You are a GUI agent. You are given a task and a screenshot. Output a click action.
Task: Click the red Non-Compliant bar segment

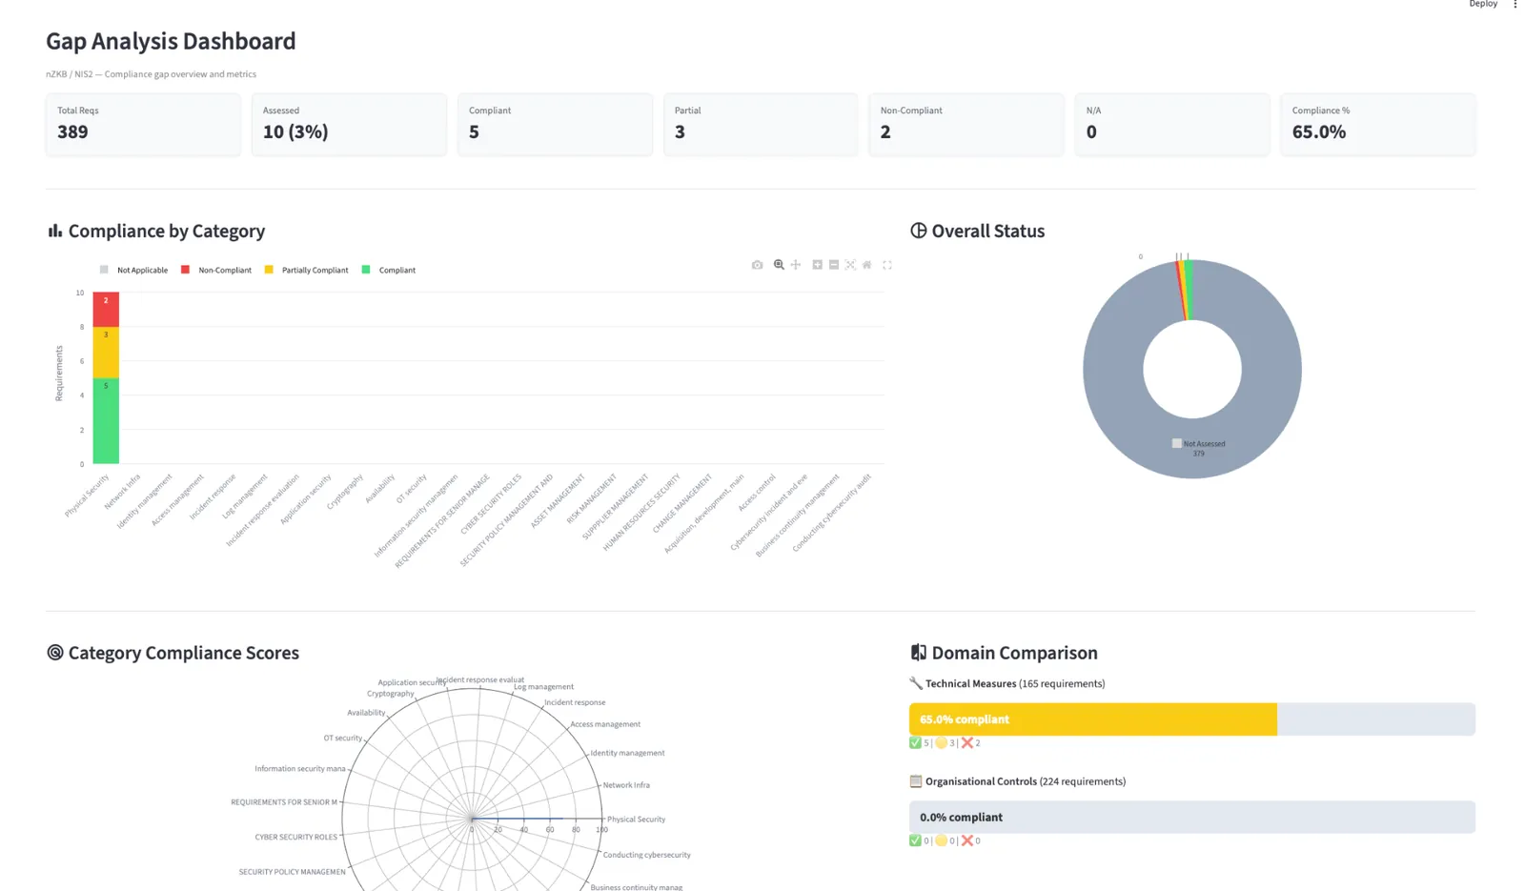click(x=106, y=310)
